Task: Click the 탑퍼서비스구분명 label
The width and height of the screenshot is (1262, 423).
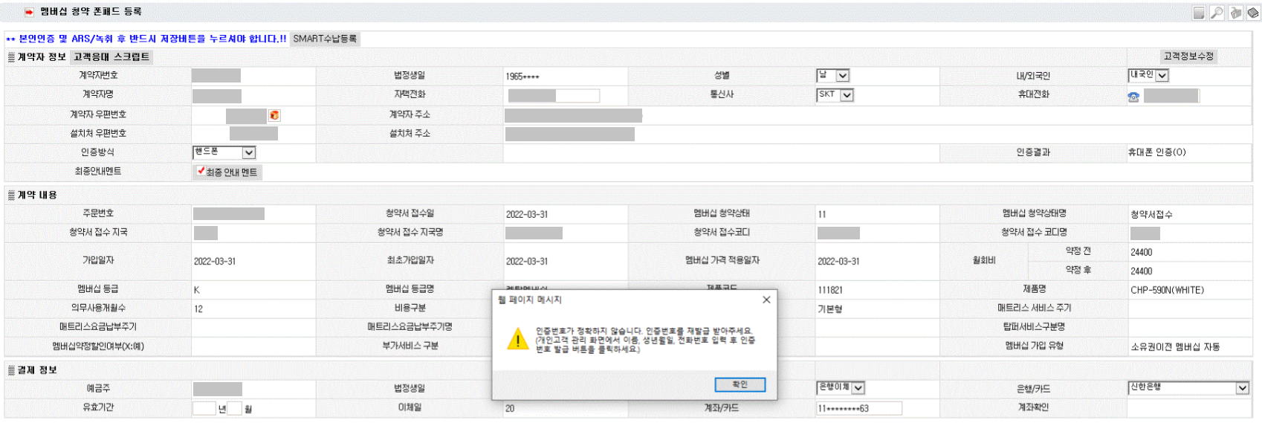Action: click(x=1034, y=326)
